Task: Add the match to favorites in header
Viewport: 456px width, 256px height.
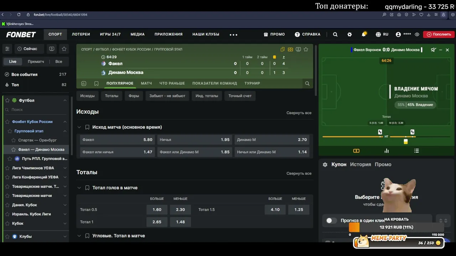Action: pos(306,49)
